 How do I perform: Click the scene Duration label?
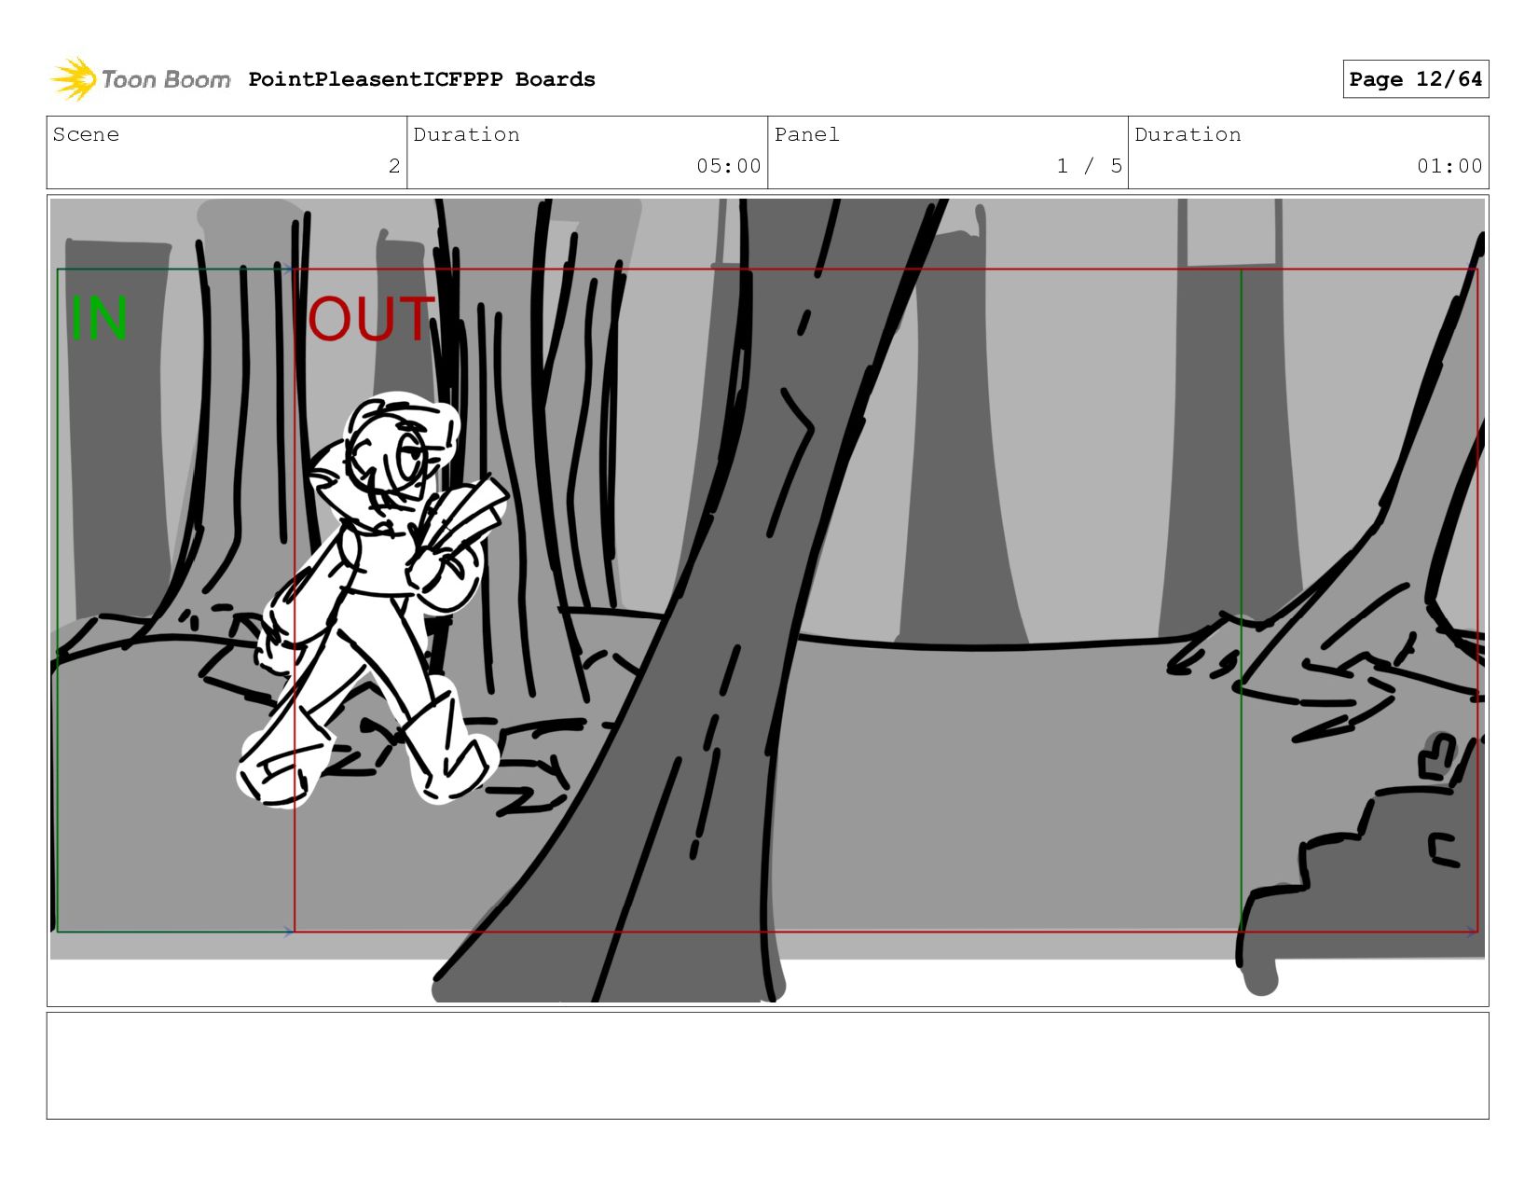point(466,134)
